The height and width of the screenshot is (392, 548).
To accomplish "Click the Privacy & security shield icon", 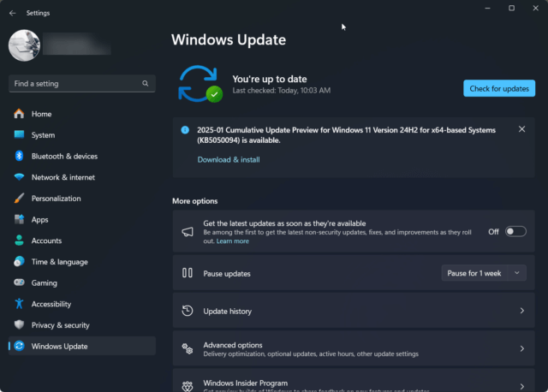I will (x=19, y=325).
